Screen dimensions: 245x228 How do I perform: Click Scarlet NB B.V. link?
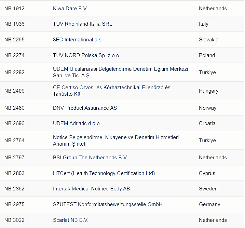point(70,220)
